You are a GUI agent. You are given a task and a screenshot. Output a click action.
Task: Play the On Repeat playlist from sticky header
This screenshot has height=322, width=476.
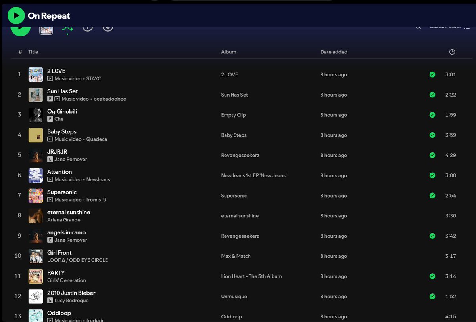[x=16, y=15]
